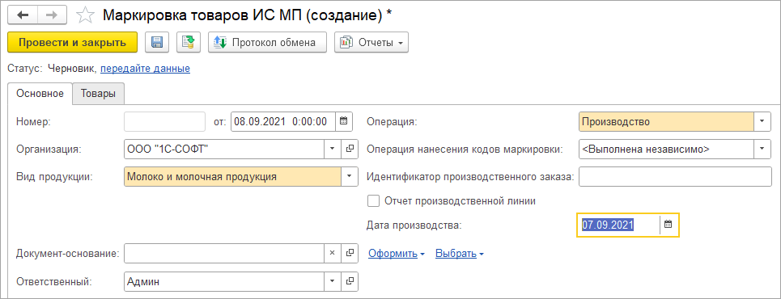The height and width of the screenshot is (299, 781).
Task: Open the Ответственный record
Action: tap(350, 281)
